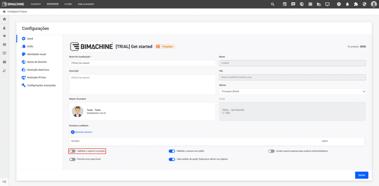The width and height of the screenshot is (379, 186).
Task: Click the disabled Nome field showing trial000
Action: pos(292,63)
